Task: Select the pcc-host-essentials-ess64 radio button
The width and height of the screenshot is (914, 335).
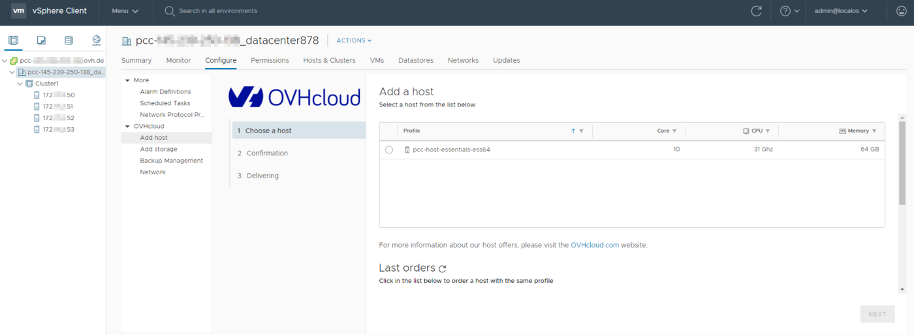Action: pos(389,150)
